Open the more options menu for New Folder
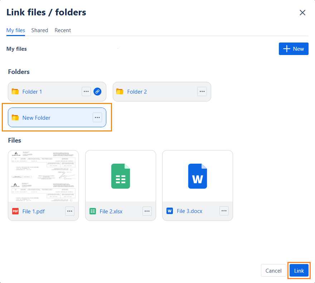 point(97,118)
